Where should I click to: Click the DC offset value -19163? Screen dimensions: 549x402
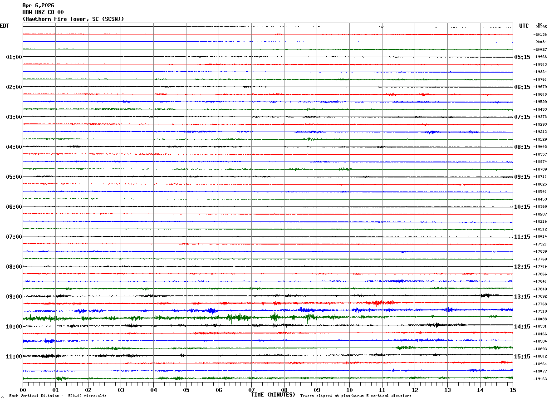[540, 379]
